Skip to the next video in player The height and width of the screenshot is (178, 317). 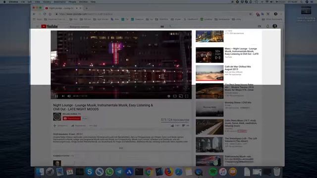click(x=63, y=96)
